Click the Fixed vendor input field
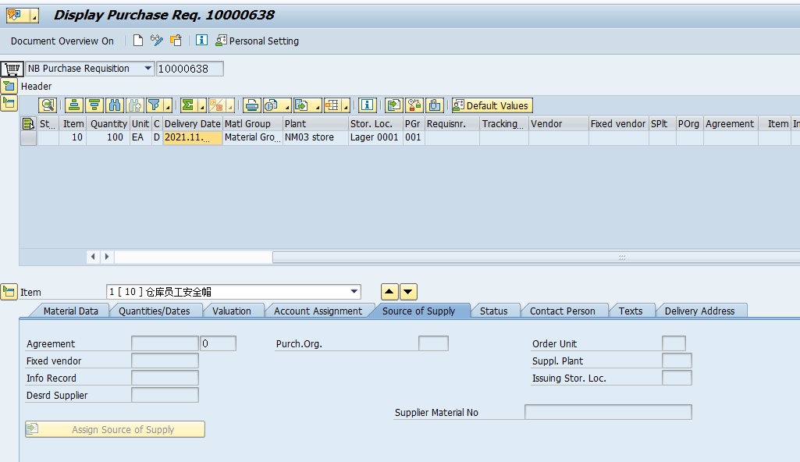The image size is (800, 462). pos(165,361)
